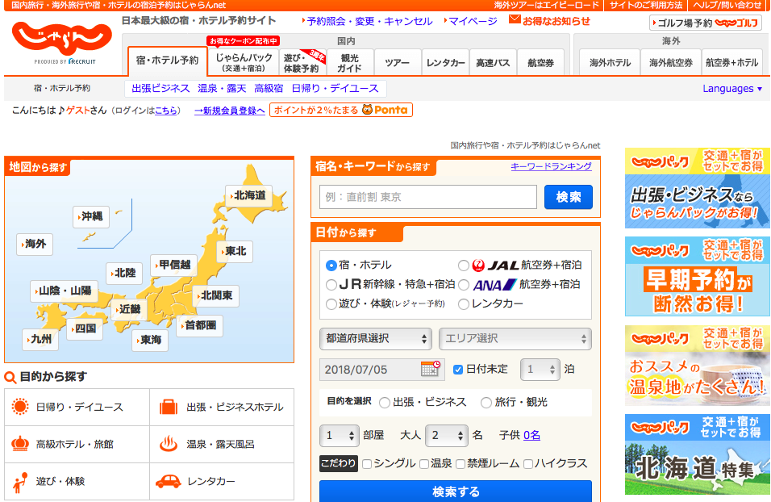Choose 旅行・観光 purpose radio button
Viewport: 771px width, 502px height.
click(x=486, y=403)
